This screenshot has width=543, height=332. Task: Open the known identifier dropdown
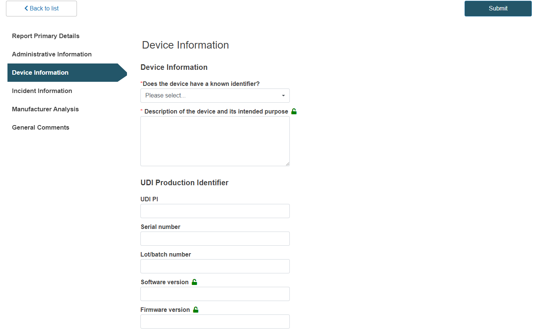point(215,96)
